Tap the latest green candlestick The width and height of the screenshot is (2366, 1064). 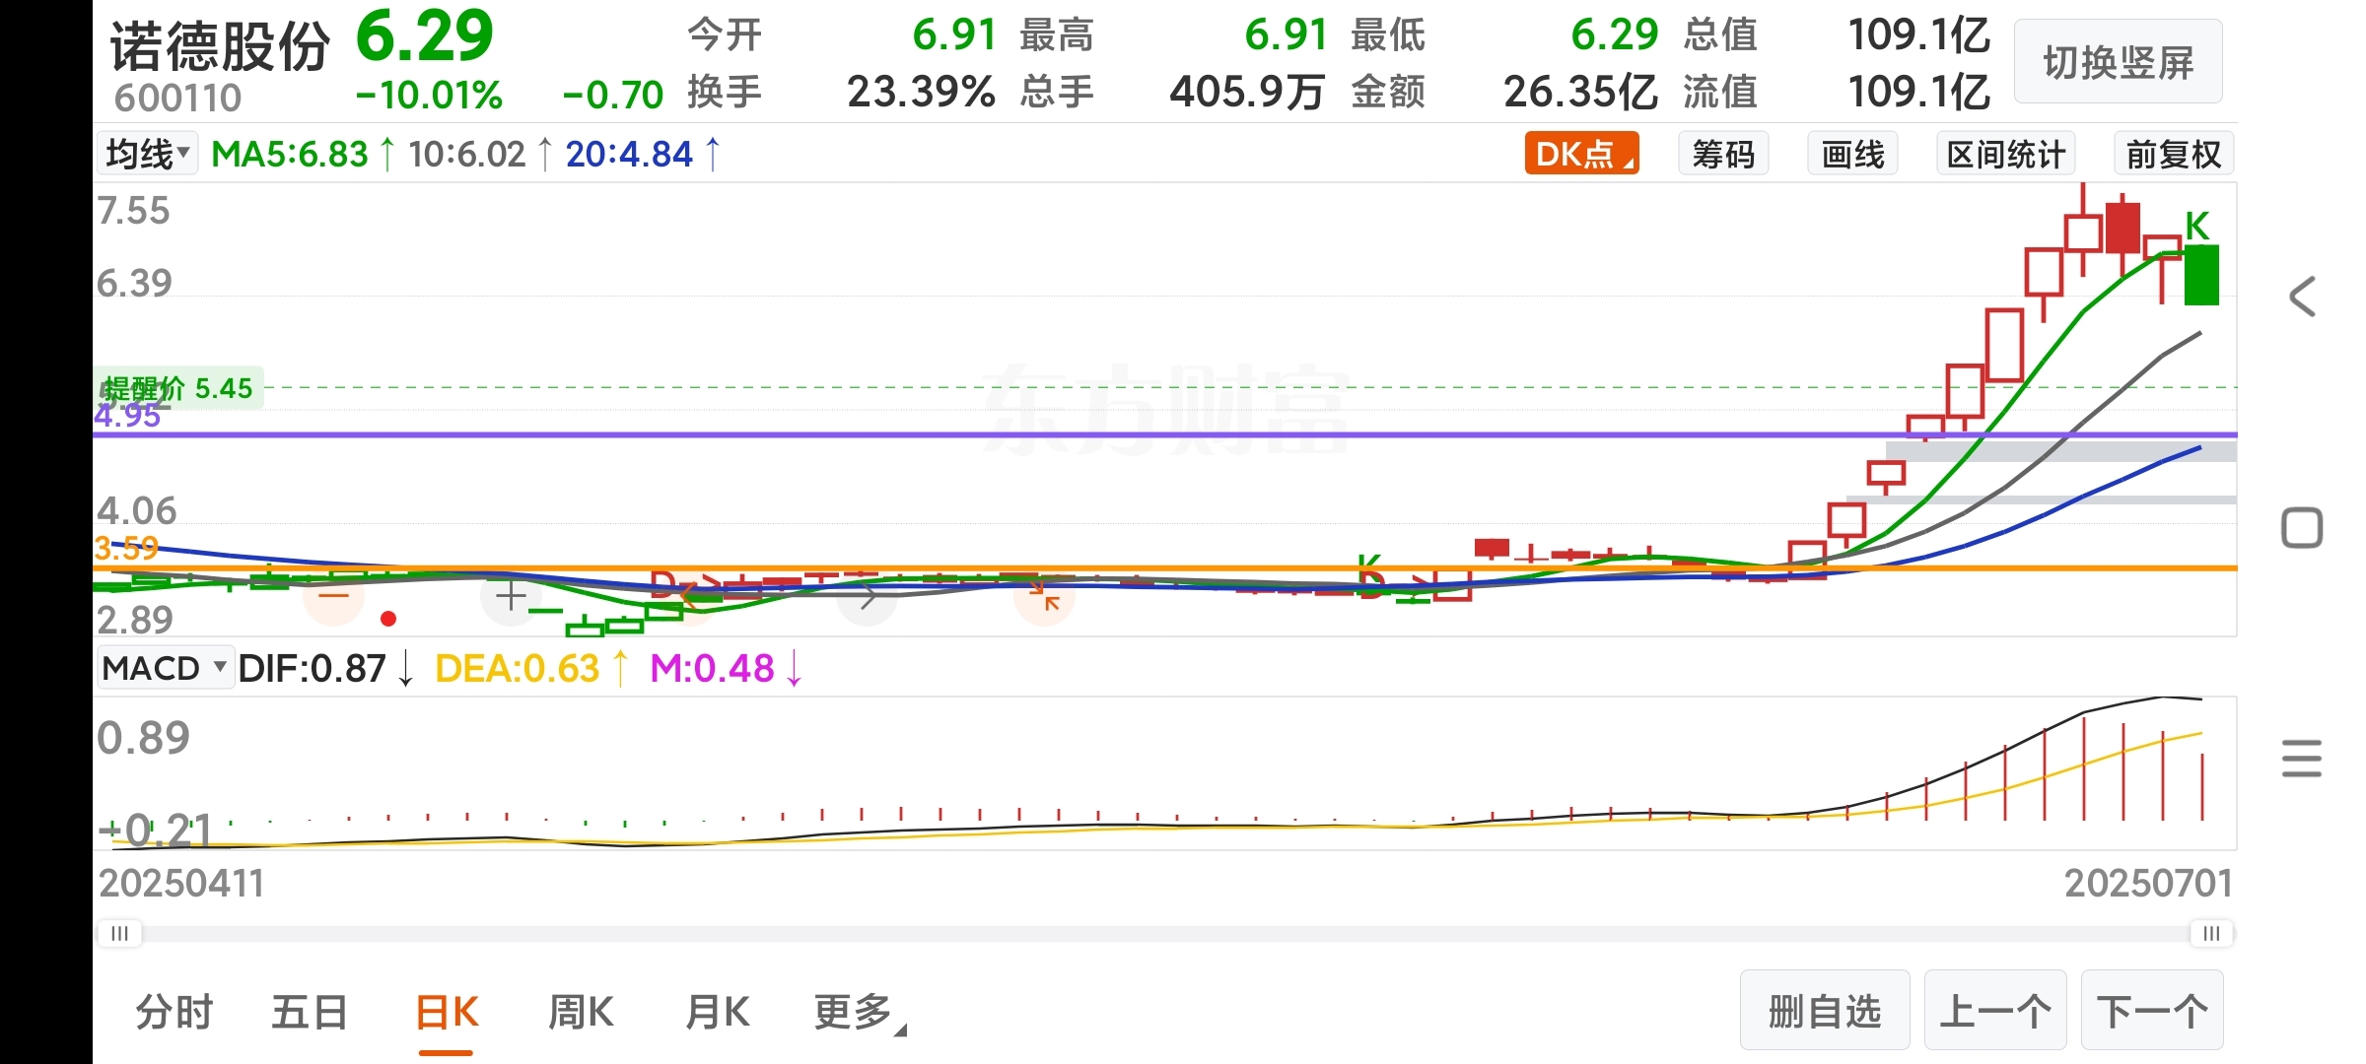[x=2201, y=274]
